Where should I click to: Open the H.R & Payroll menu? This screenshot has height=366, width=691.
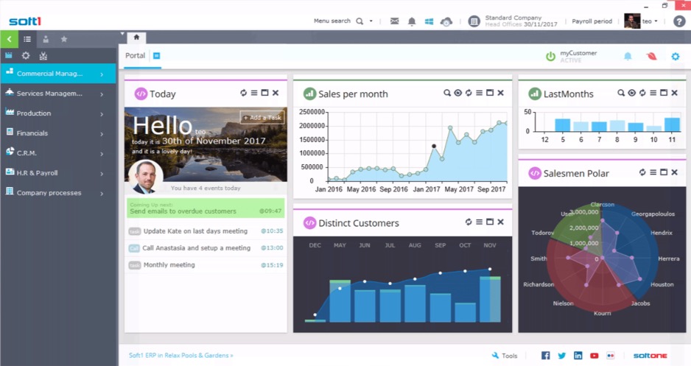coord(55,173)
